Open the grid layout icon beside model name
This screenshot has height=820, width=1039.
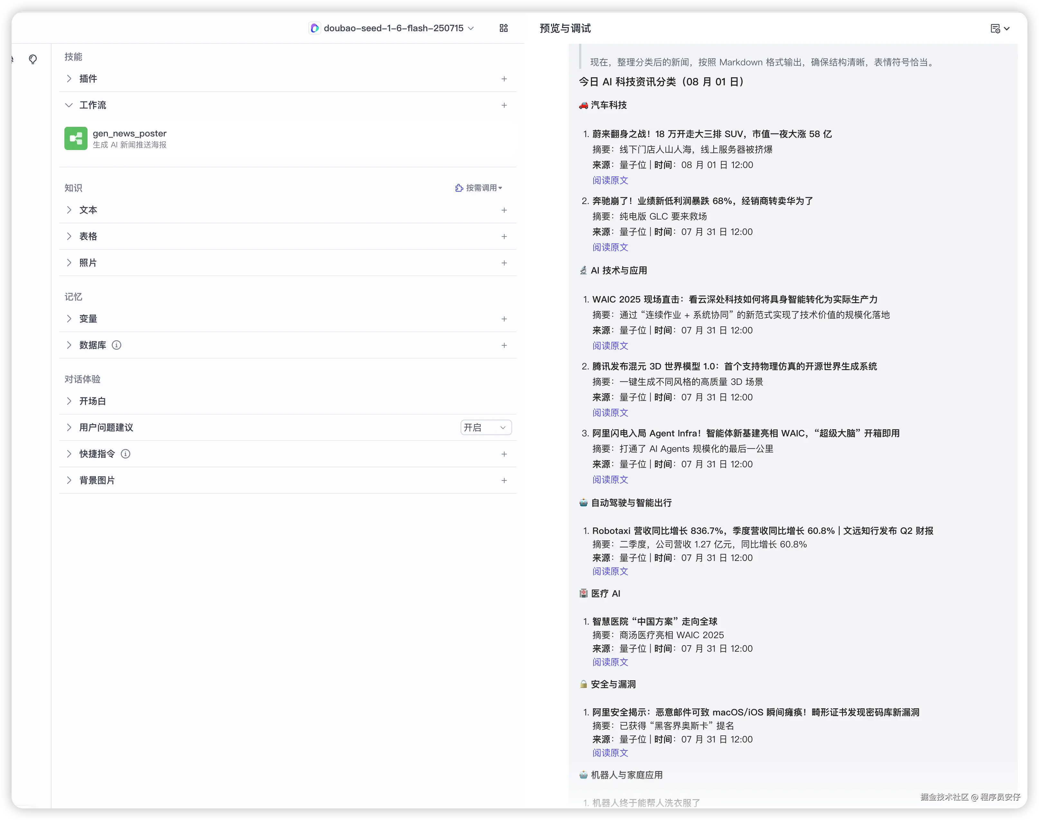coord(503,28)
